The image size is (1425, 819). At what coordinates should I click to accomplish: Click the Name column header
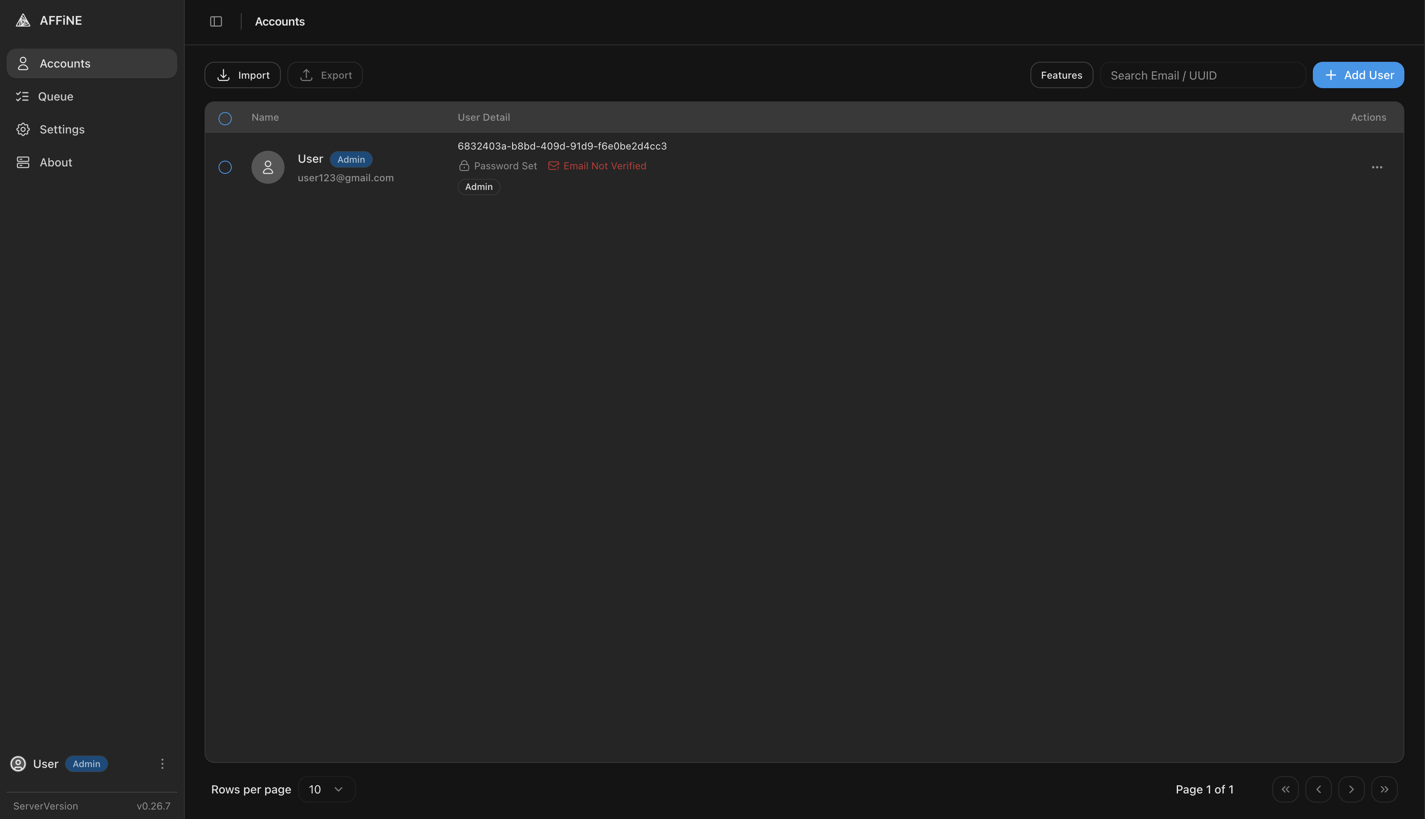(265, 117)
